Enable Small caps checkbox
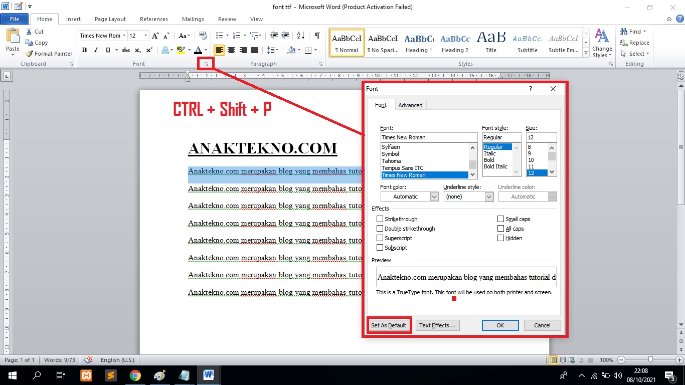Image resolution: width=685 pixels, height=385 pixels. tap(501, 219)
